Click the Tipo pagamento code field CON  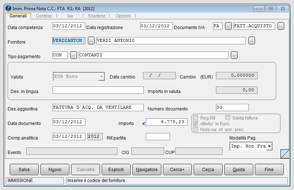pos(60,55)
